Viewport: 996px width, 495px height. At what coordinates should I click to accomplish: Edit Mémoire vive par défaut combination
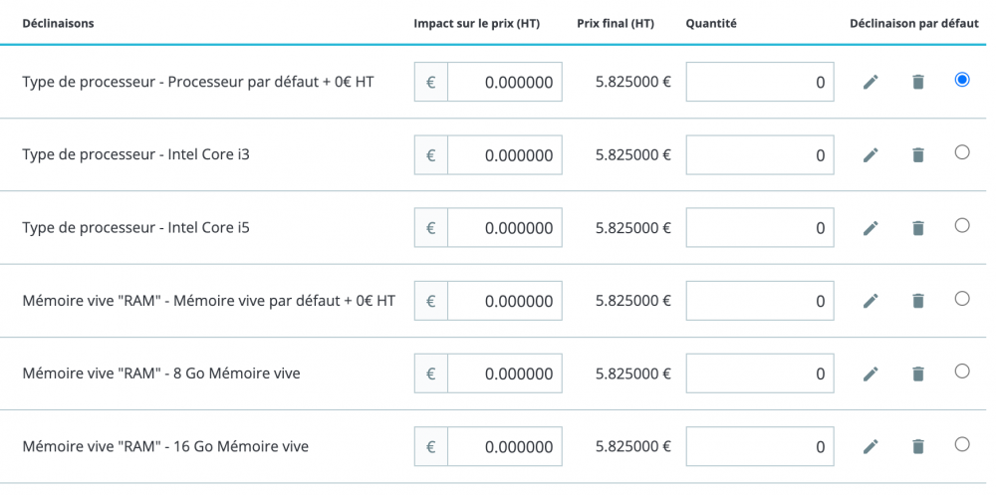pos(871,301)
